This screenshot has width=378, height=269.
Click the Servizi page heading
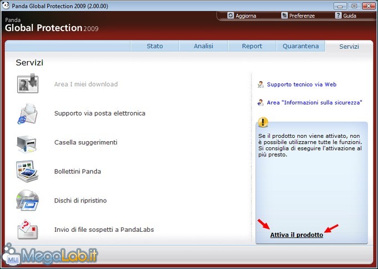point(29,62)
